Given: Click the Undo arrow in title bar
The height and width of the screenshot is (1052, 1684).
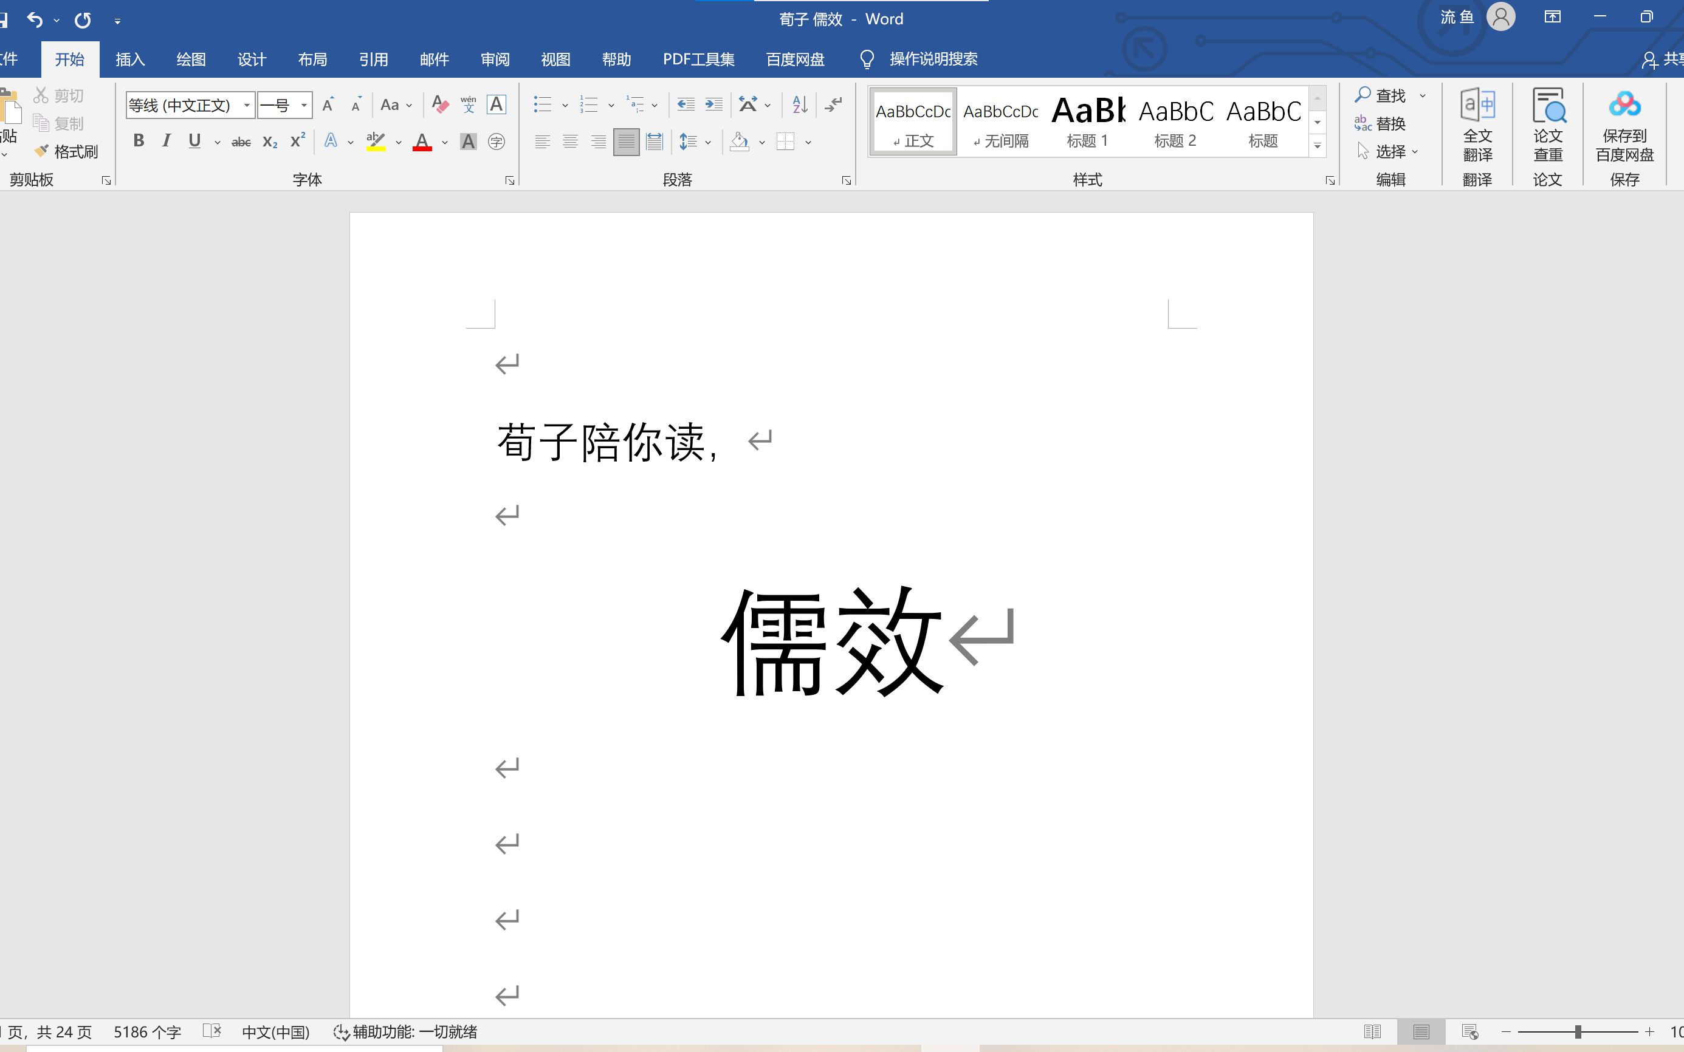Looking at the screenshot, I should (35, 19).
